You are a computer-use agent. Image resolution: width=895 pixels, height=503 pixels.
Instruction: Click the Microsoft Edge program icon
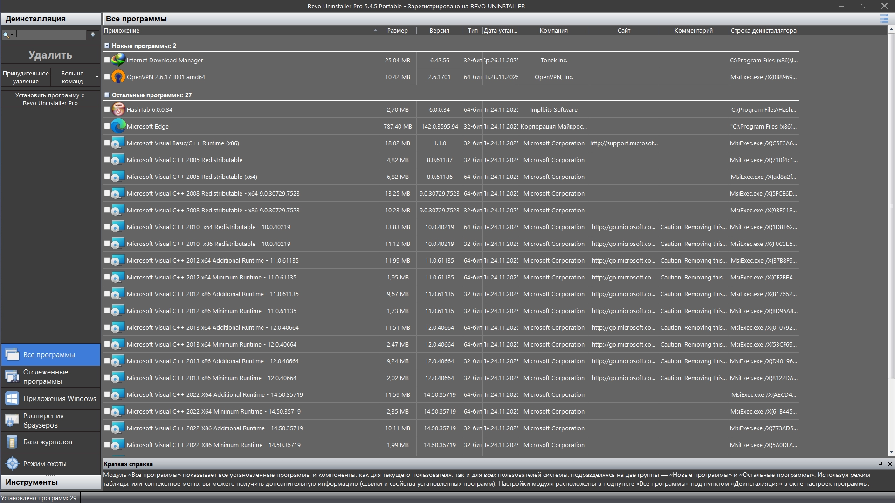[x=118, y=126]
